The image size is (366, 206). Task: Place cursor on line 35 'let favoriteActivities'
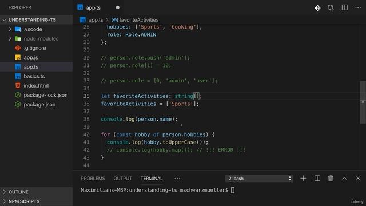pyautogui.click(x=152, y=96)
